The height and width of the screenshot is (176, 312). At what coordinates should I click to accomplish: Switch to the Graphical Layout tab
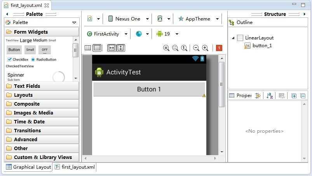tap(28, 167)
